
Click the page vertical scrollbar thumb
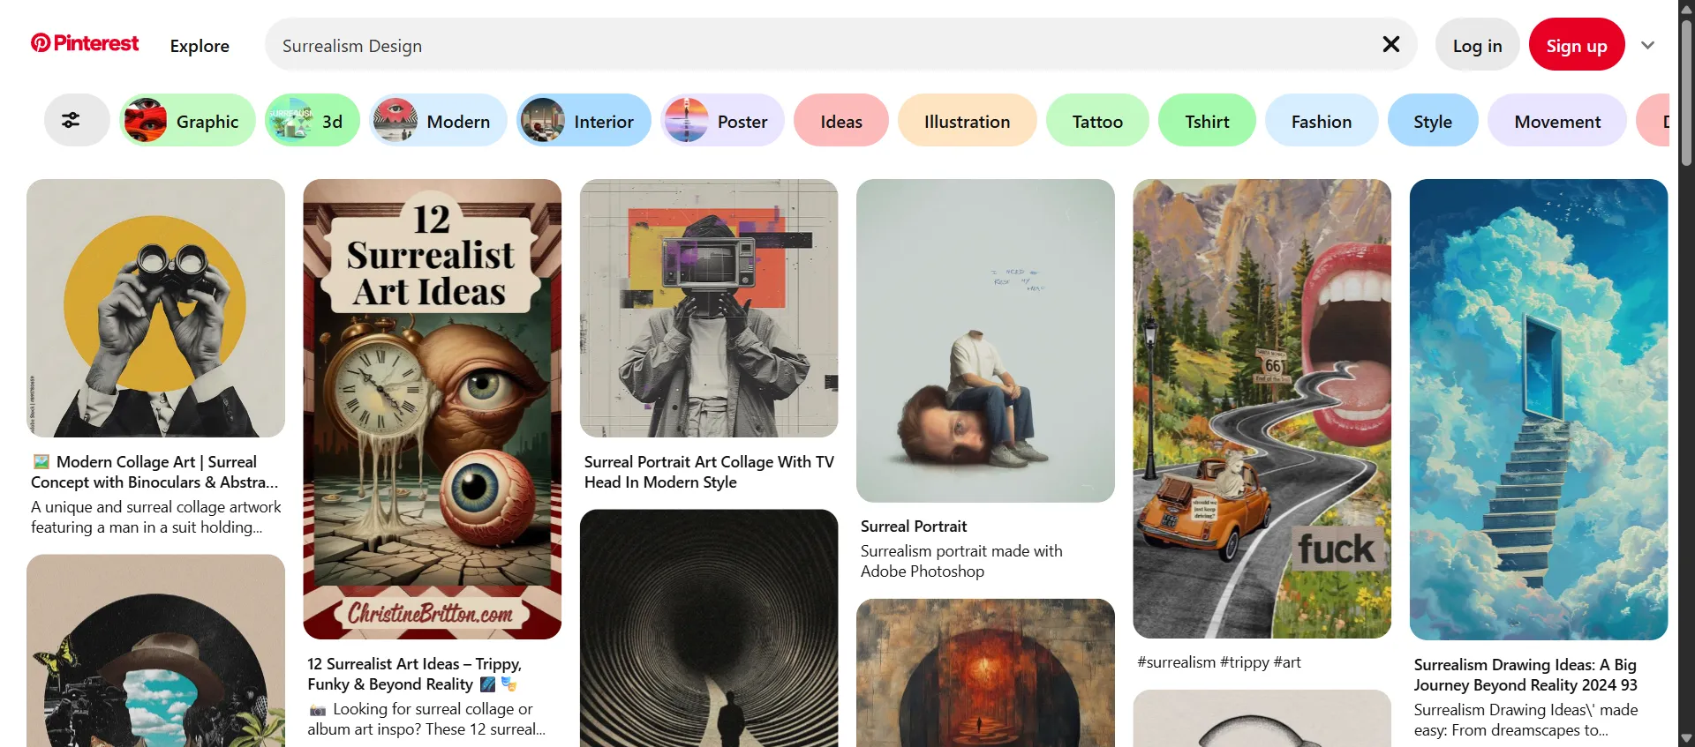pos(1686,92)
